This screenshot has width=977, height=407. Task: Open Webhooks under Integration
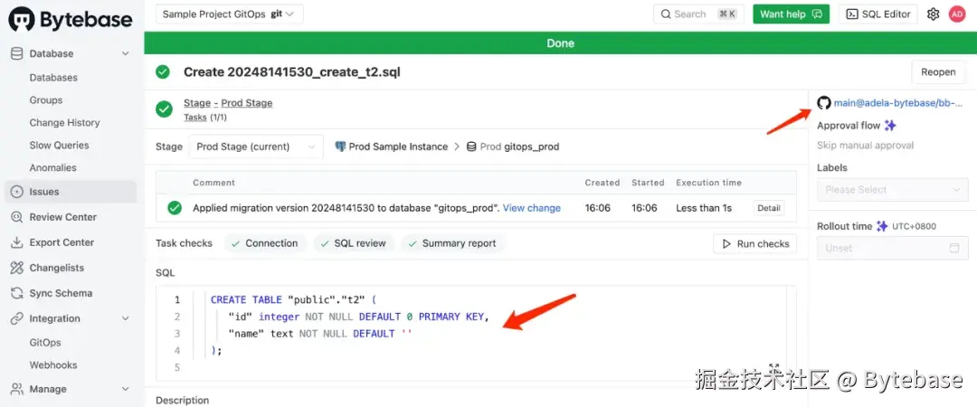(x=53, y=365)
